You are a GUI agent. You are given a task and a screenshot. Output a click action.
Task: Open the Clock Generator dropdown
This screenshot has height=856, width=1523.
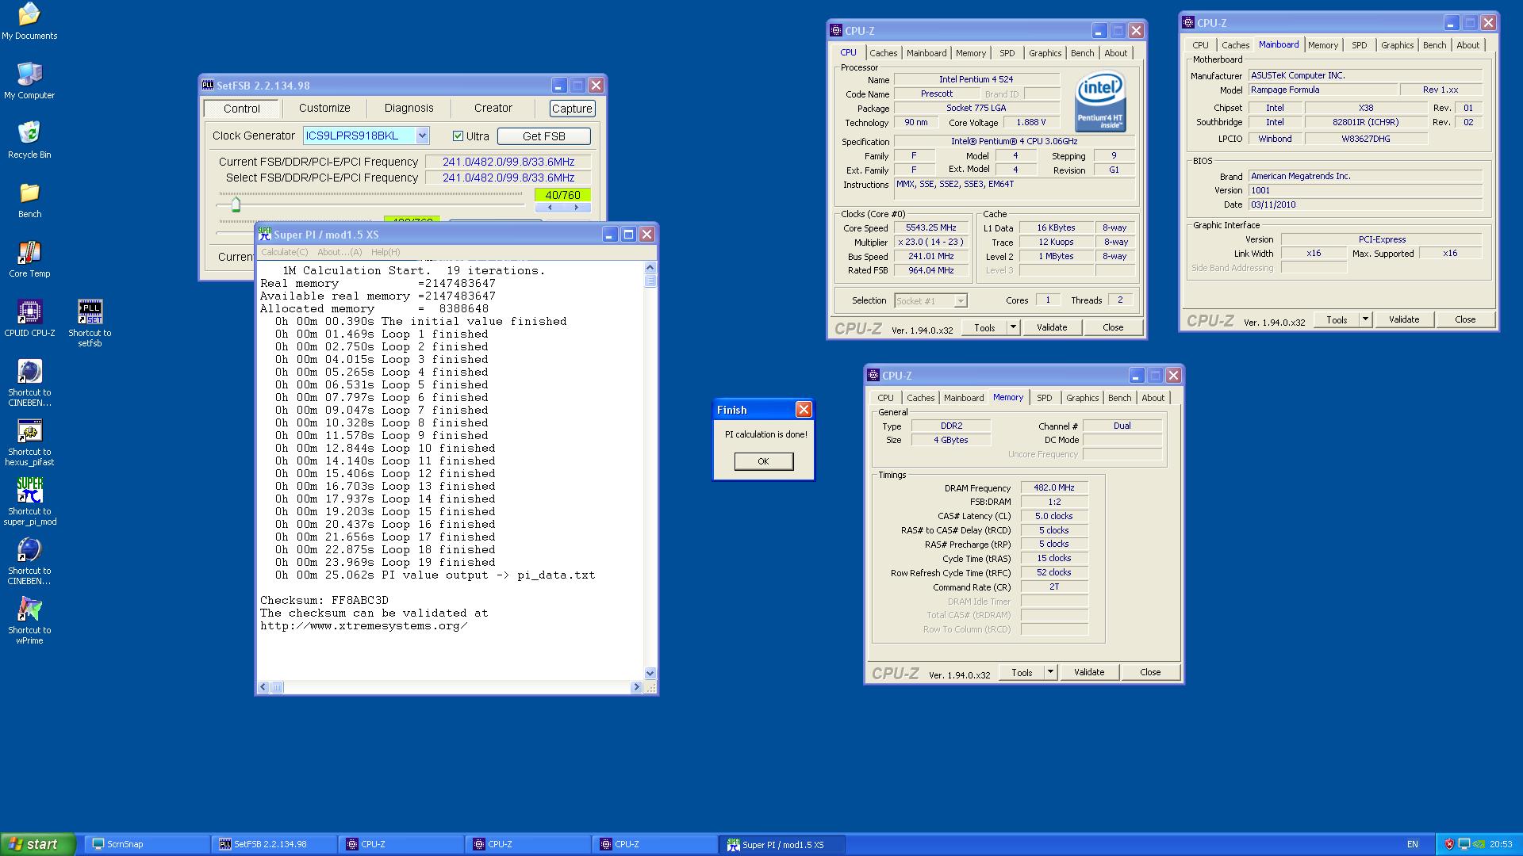pyautogui.click(x=422, y=136)
